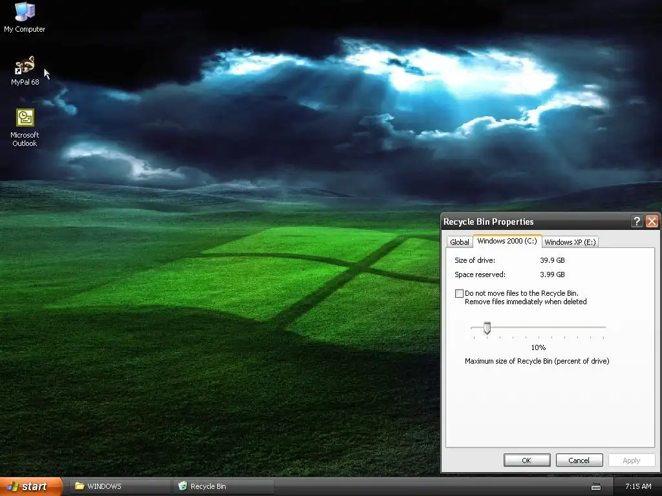Open the Start menu
Image resolution: width=662 pixels, height=496 pixels.
[x=31, y=486]
